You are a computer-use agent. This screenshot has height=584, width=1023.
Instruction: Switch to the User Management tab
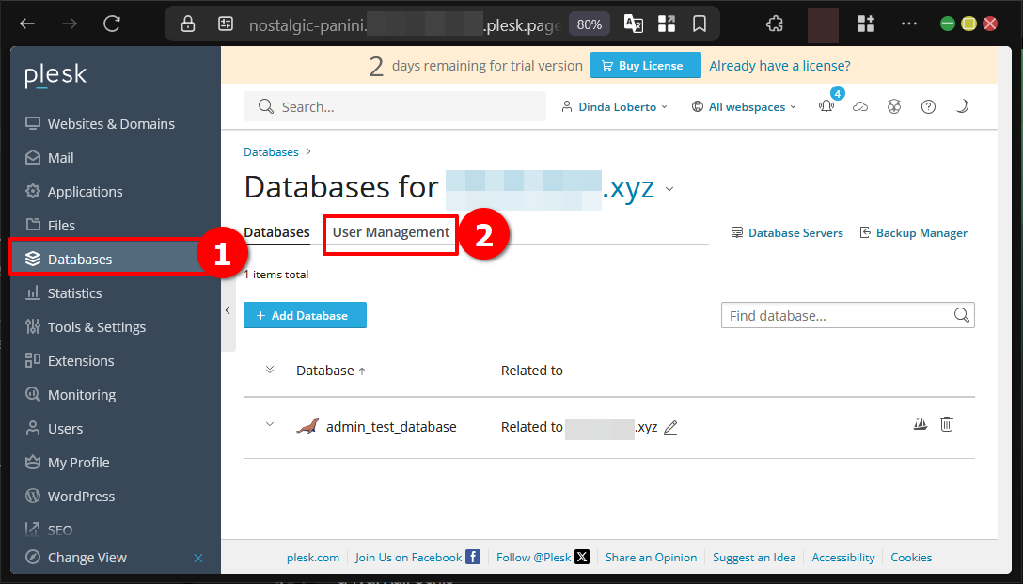pos(391,232)
